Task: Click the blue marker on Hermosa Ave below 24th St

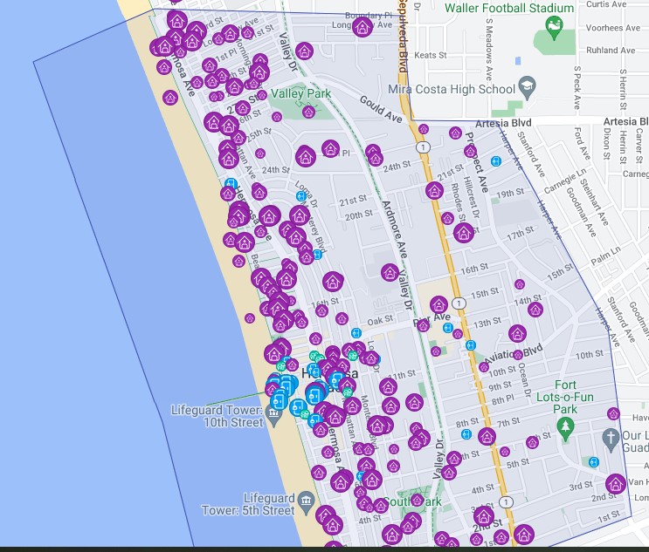Action: click(231, 183)
